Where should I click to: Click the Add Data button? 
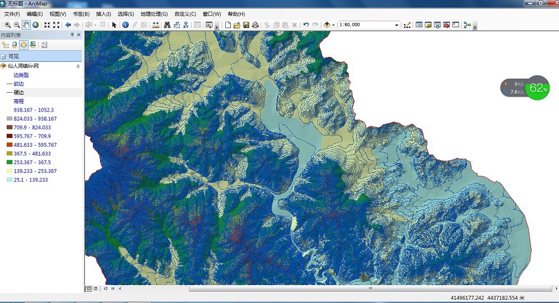tap(326, 25)
